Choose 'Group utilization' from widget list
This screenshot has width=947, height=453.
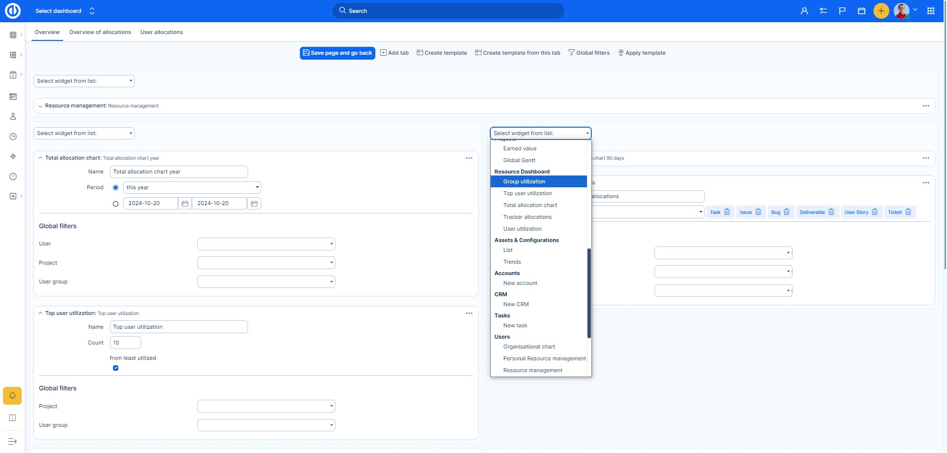[x=524, y=181]
